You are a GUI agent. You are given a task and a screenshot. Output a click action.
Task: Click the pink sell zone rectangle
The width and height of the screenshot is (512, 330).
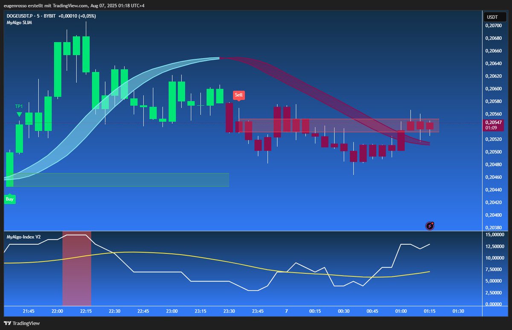(x=339, y=125)
